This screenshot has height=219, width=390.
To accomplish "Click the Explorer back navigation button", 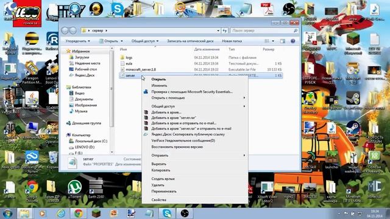I will [x=65, y=30].
